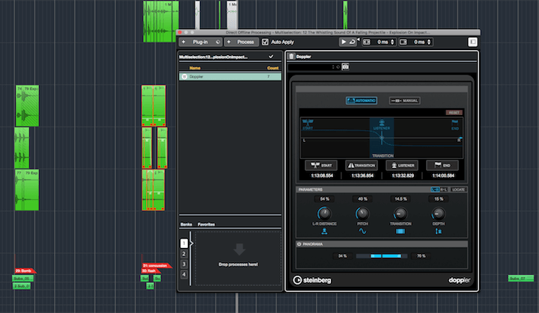Screen dimensions: 539x313
Task: Click the 70 % Panorama value
Action: 421,256
